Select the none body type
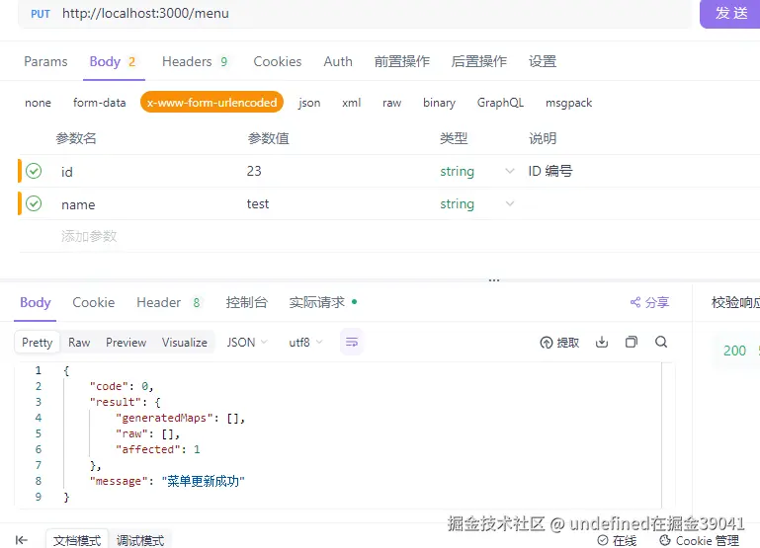The height and width of the screenshot is (548, 760). coord(38,103)
